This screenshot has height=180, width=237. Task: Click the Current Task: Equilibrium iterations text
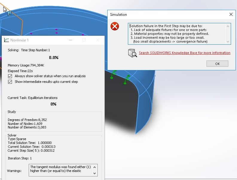[x=33, y=98]
